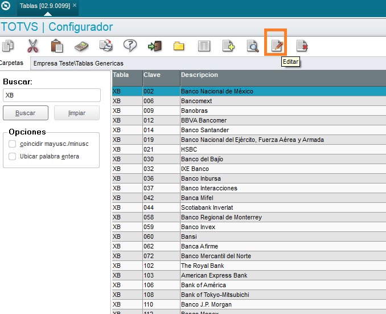The width and height of the screenshot is (386, 314).
Task: Select the Banco Santander row
Action: coord(249,130)
